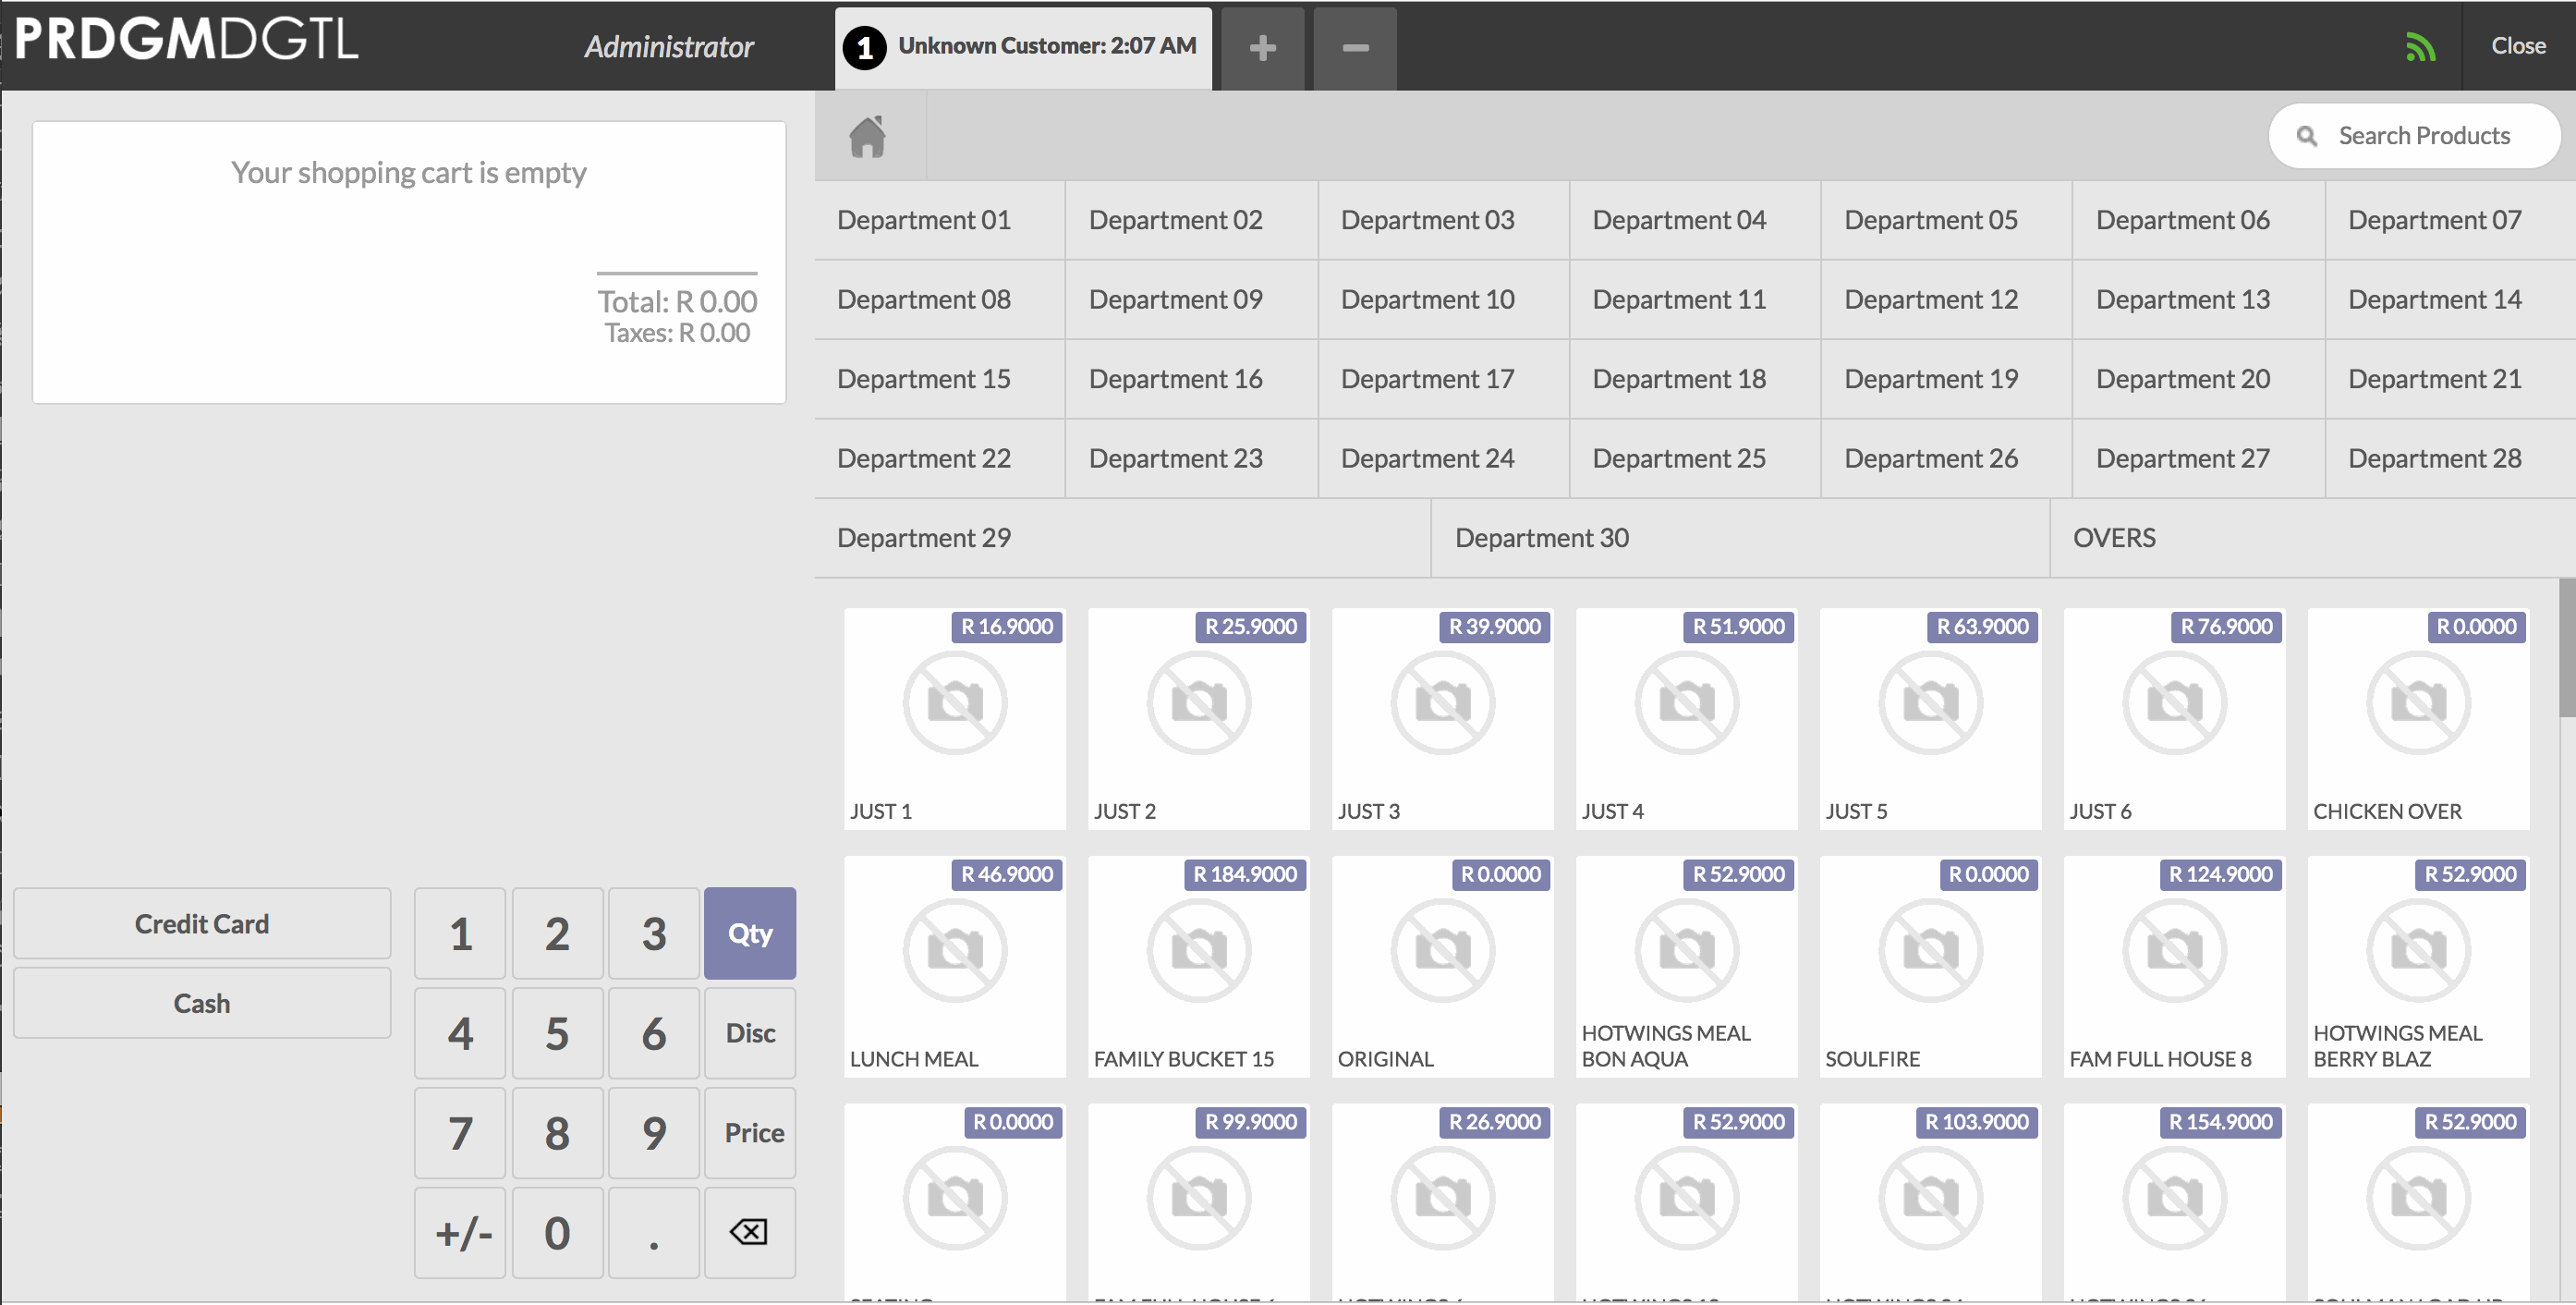
Task: Tap numpad key 9
Action: tap(654, 1133)
